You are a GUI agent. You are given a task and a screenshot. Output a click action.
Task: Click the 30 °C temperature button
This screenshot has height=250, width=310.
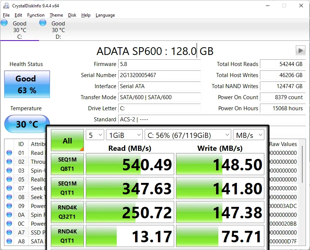coord(27,124)
